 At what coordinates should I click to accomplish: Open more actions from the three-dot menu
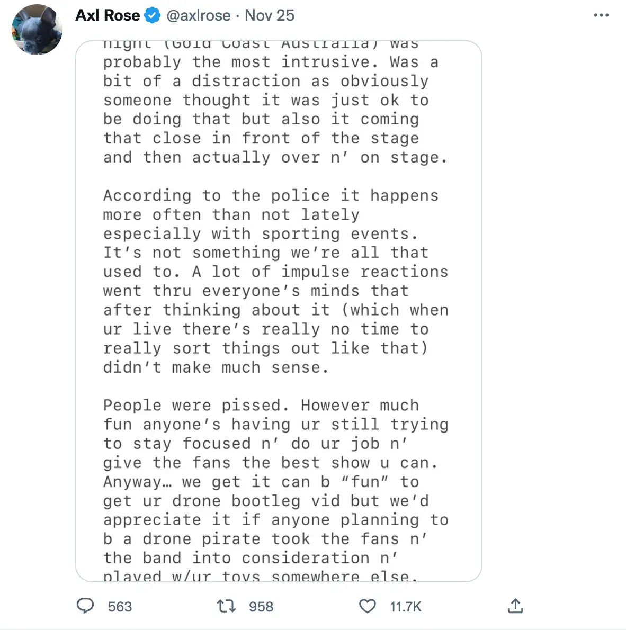point(601,15)
